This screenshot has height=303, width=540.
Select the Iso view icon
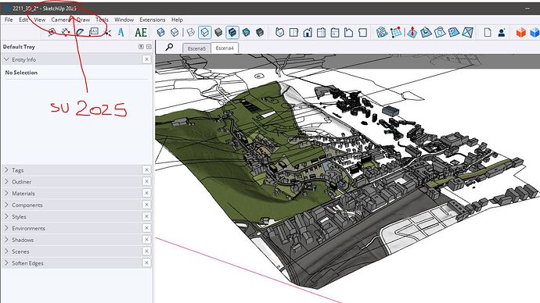pyautogui.click(x=279, y=33)
